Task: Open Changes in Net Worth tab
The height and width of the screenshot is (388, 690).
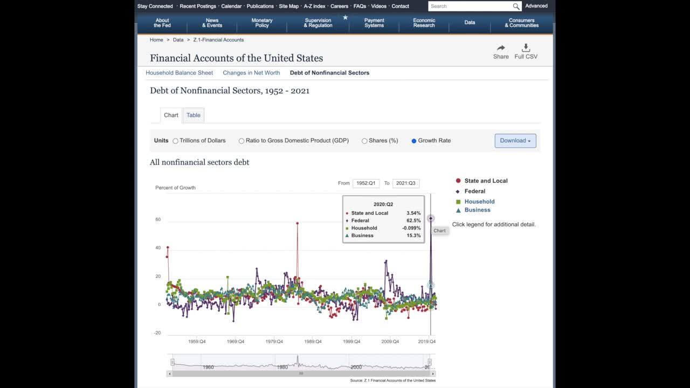Action: (251, 73)
